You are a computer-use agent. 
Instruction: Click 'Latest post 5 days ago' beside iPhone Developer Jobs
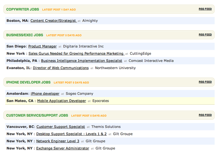click(71, 83)
